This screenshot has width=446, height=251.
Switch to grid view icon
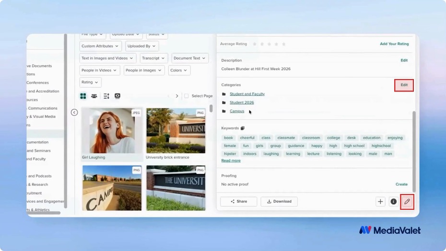pyautogui.click(x=83, y=96)
